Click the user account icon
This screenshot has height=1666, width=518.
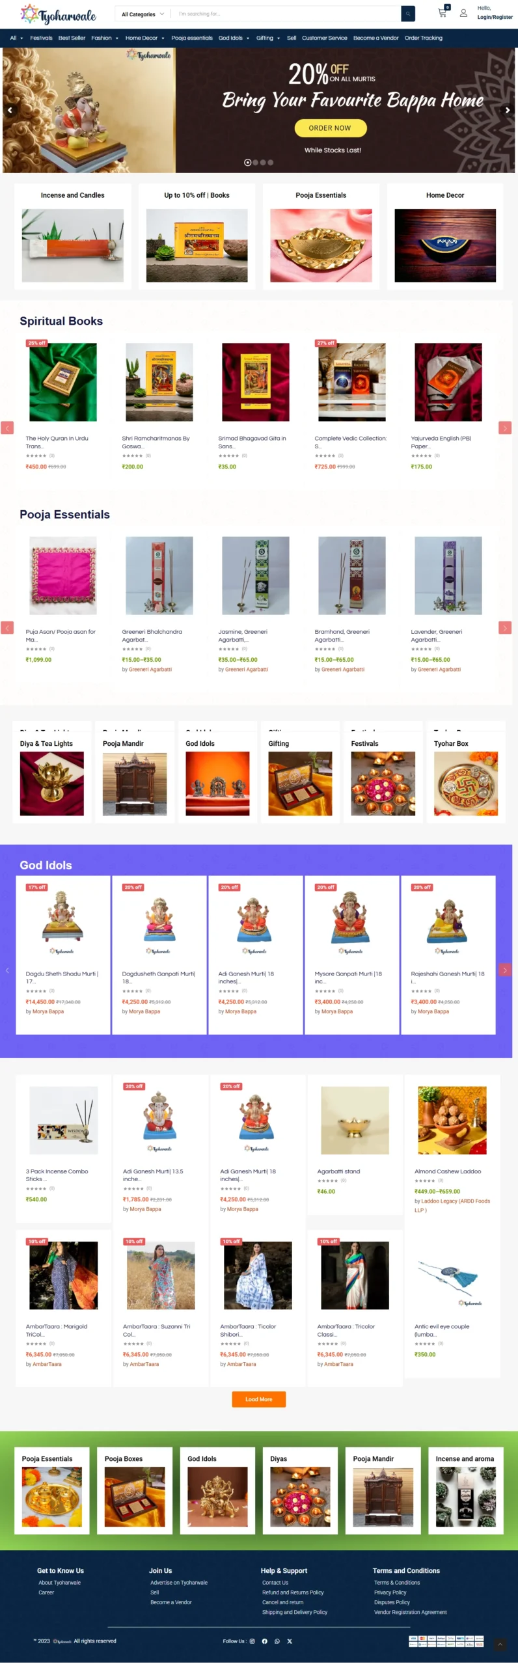[463, 13]
